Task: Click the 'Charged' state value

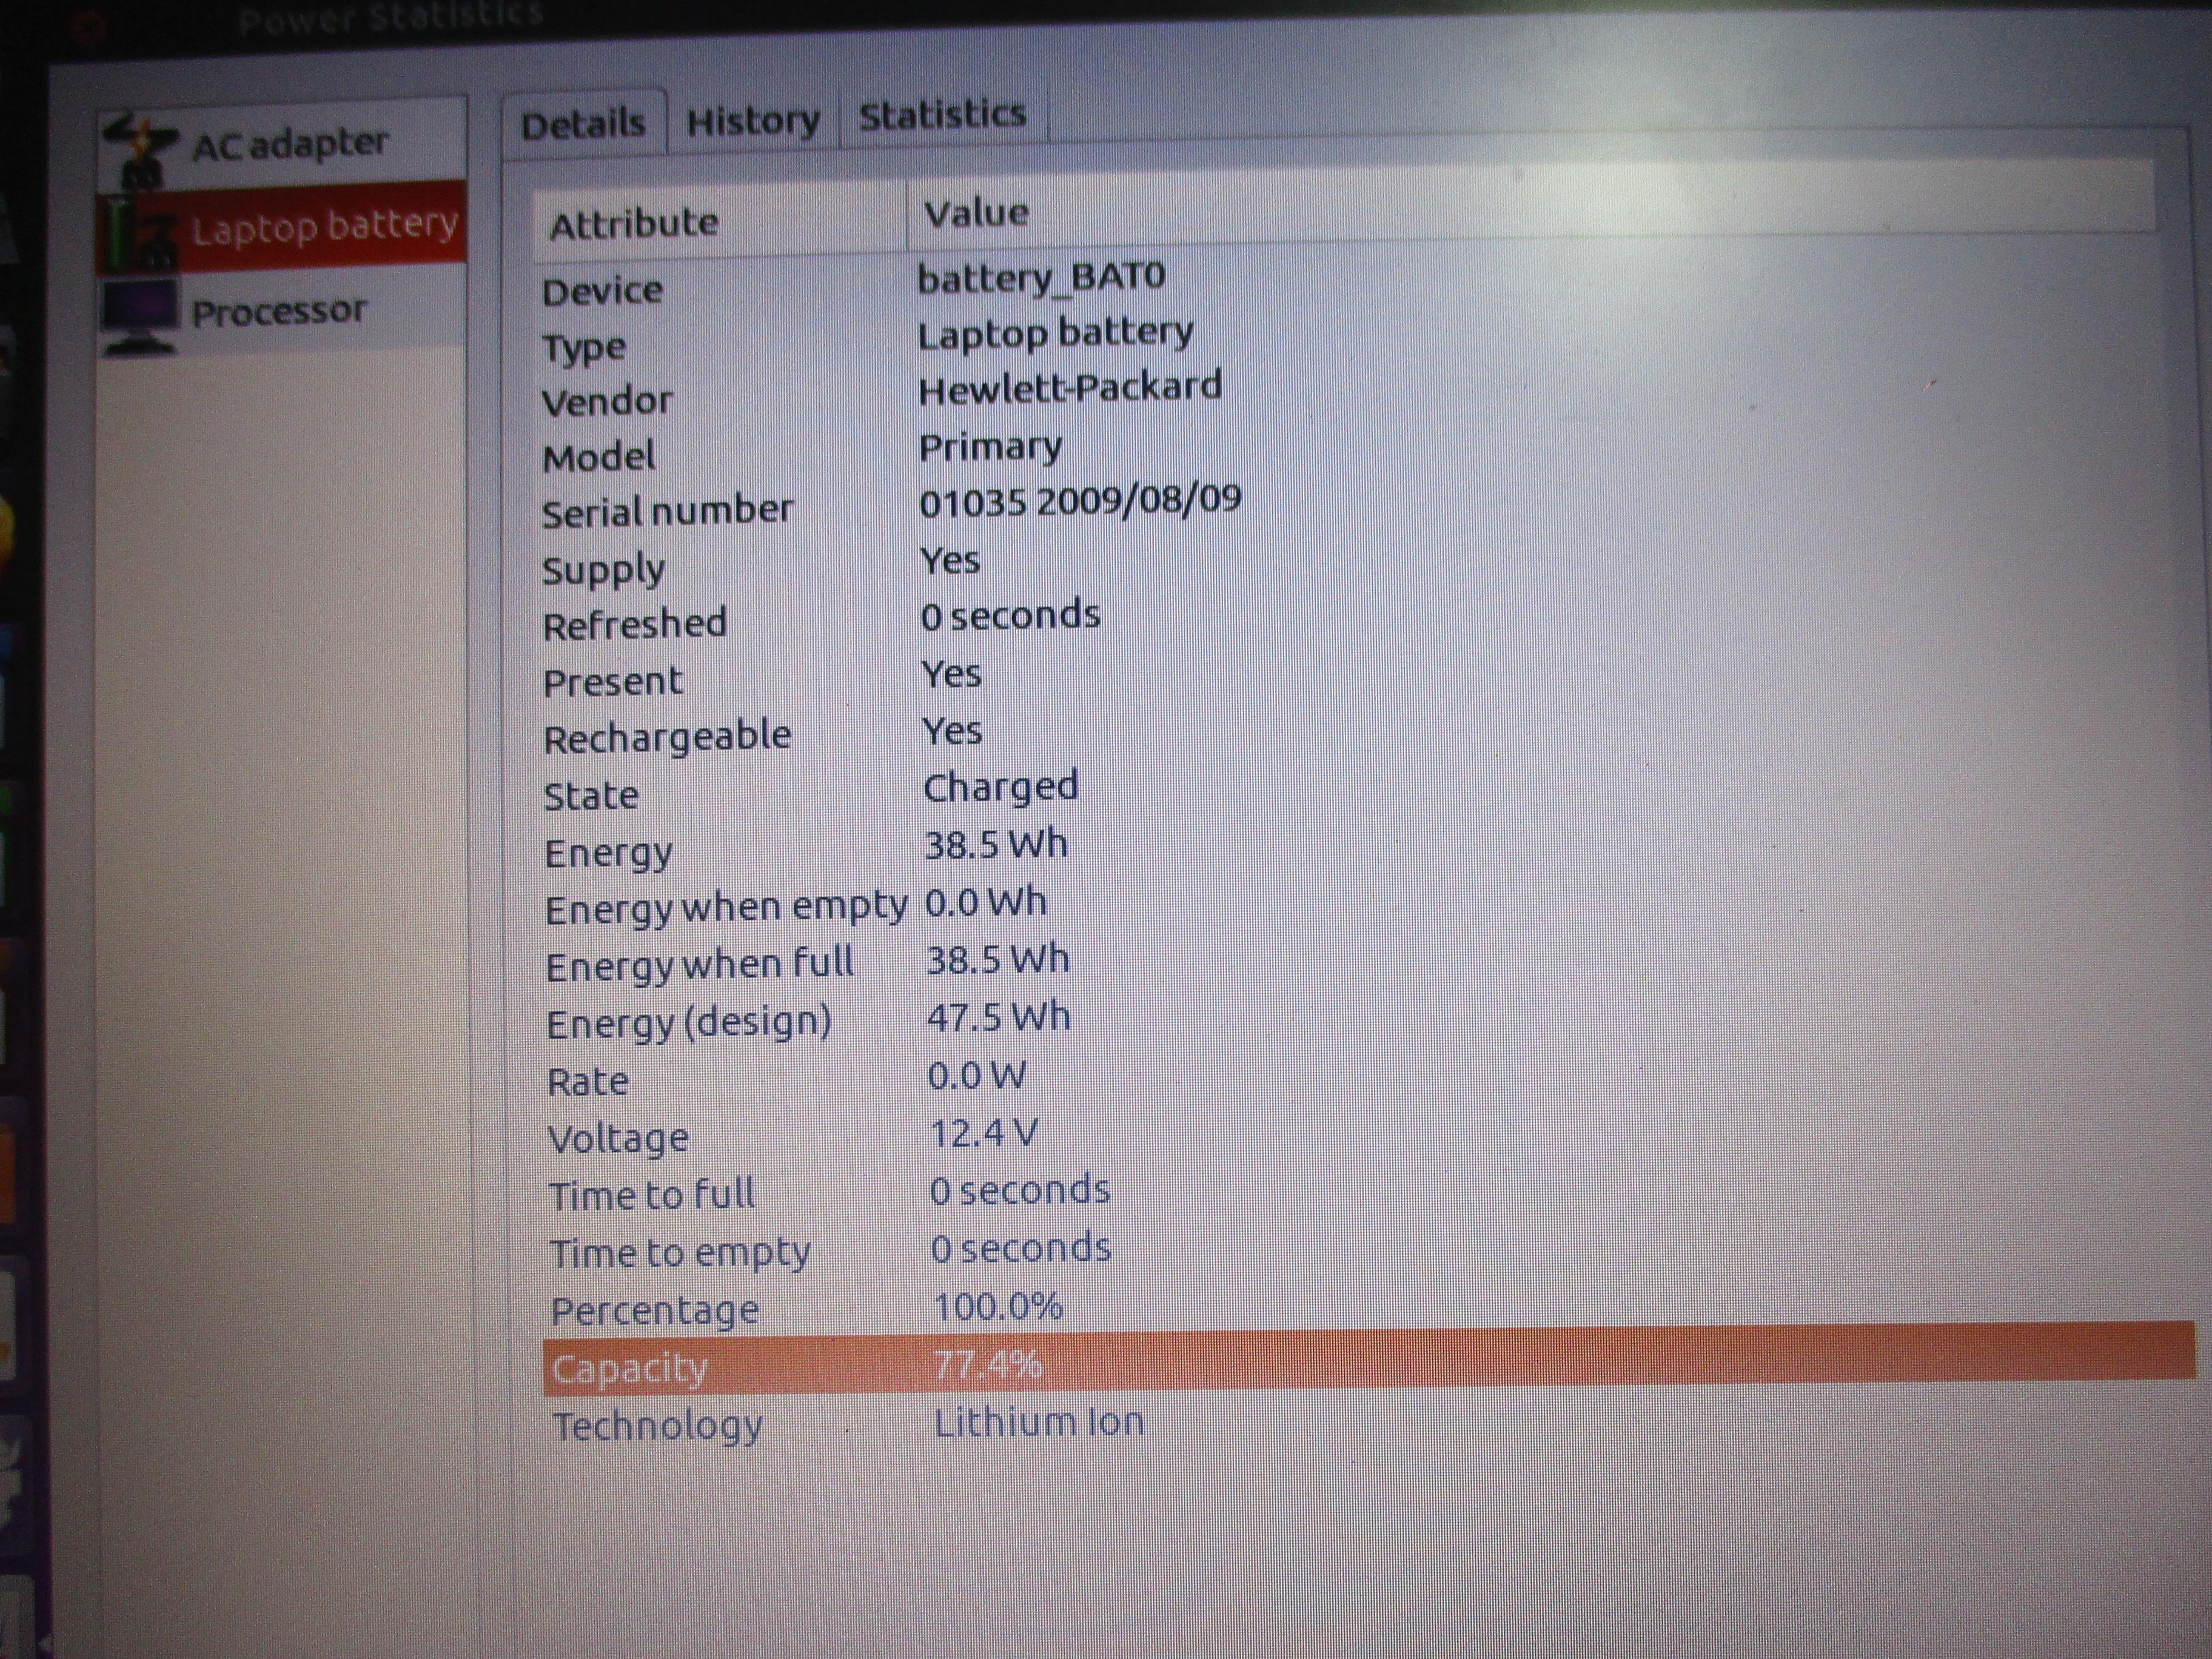Action: click(1001, 788)
